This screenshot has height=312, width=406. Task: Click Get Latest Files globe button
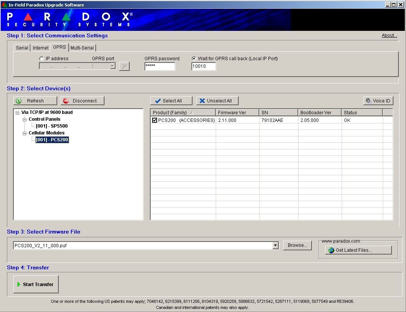[x=358, y=250]
